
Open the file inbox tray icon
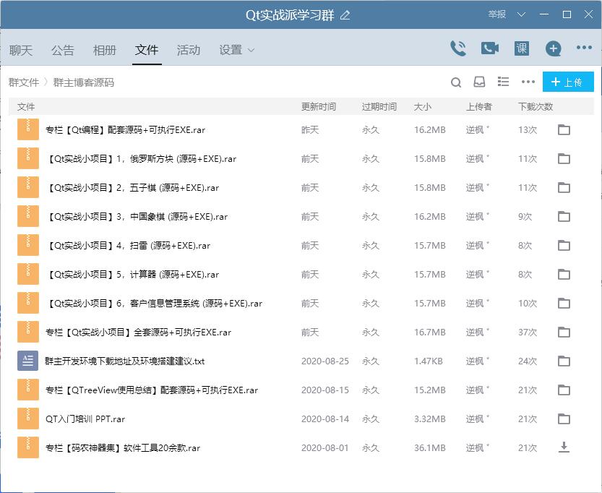(x=479, y=82)
